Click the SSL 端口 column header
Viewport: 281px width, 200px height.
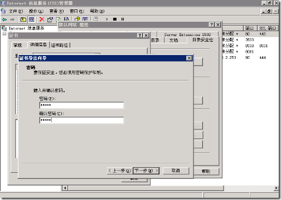(268, 28)
